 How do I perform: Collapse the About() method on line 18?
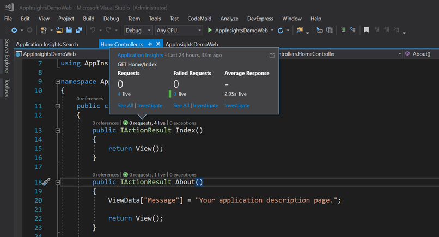pos(58,183)
